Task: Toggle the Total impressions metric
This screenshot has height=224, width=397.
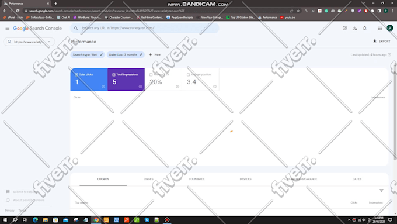Action: (126, 80)
